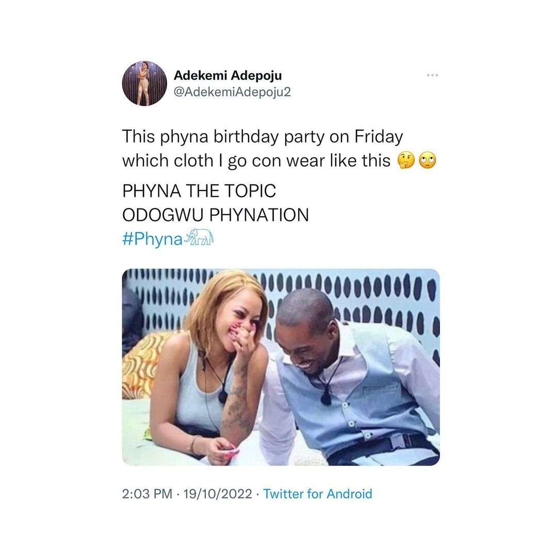The image size is (557, 560).
Task: Open the attached tweet photo
Action: coord(281,366)
